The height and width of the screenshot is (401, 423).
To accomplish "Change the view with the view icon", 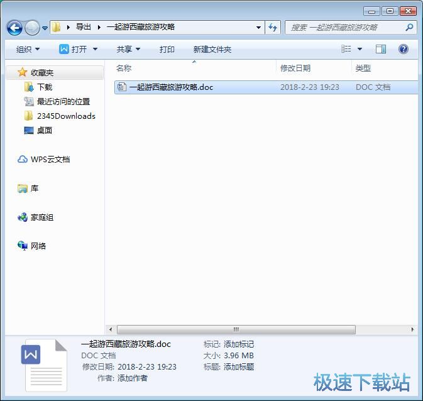I will pos(346,49).
